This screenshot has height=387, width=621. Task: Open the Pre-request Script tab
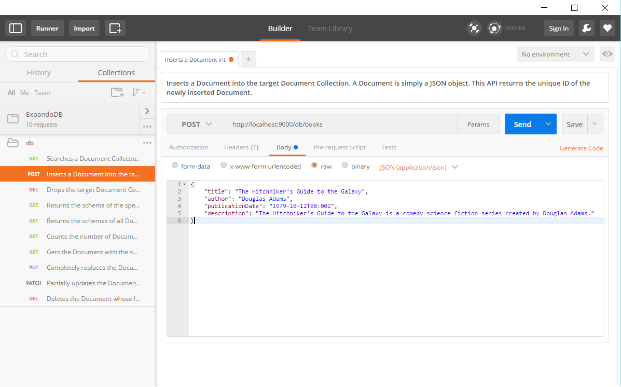click(339, 147)
